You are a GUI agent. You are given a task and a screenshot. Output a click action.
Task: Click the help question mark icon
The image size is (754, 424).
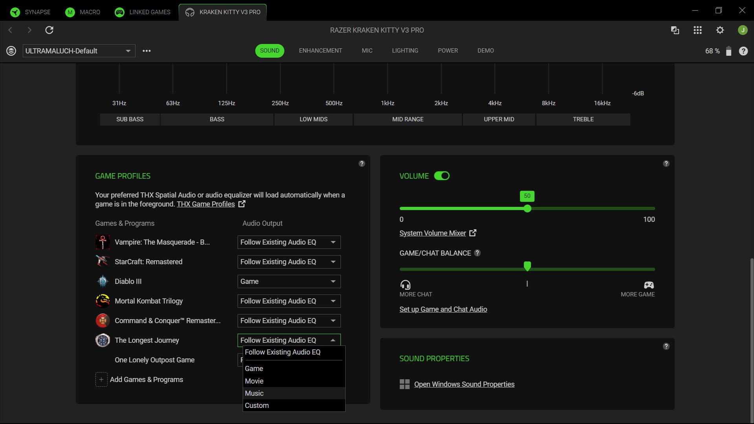743,51
